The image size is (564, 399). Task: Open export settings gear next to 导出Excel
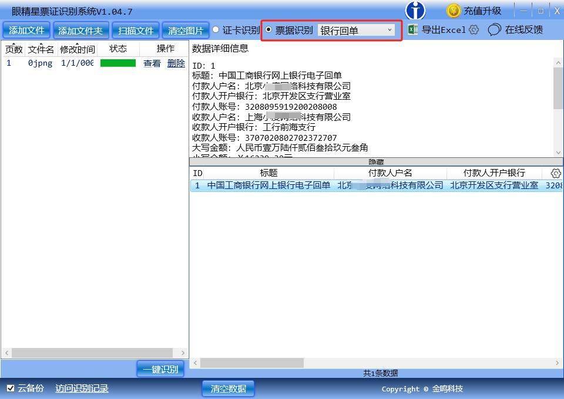474,29
